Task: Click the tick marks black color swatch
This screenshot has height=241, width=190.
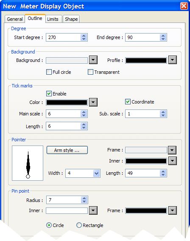Action: click(x=67, y=102)
